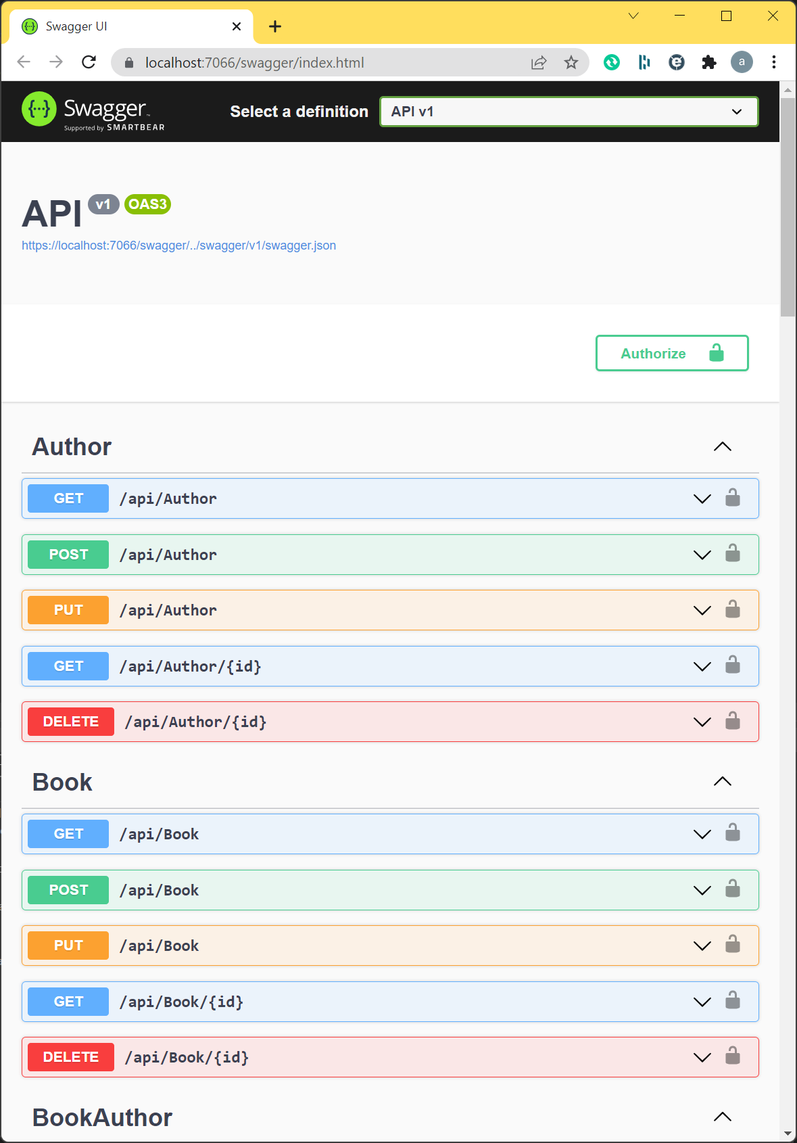Viewport: 797px width, 1143px height.
Task: Open the API v1 definition dropdown
Action: (x=569, y=112)
